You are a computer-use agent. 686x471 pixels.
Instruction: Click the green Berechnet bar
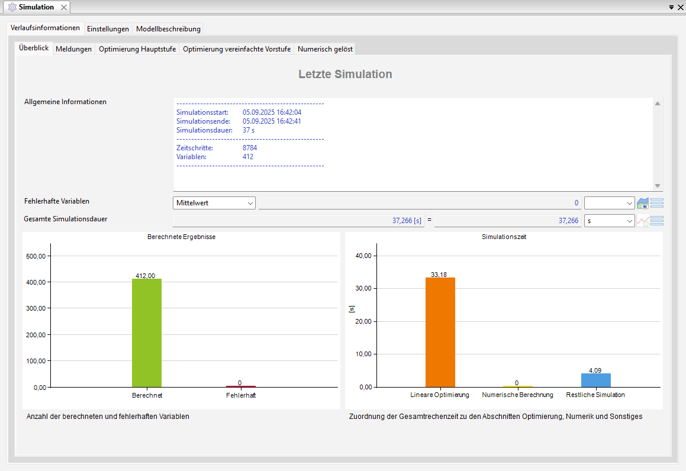click(x=147, y=333)
